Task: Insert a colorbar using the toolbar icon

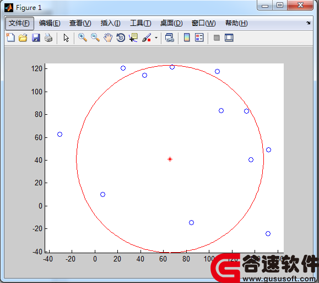Action: tap(187, 38)
